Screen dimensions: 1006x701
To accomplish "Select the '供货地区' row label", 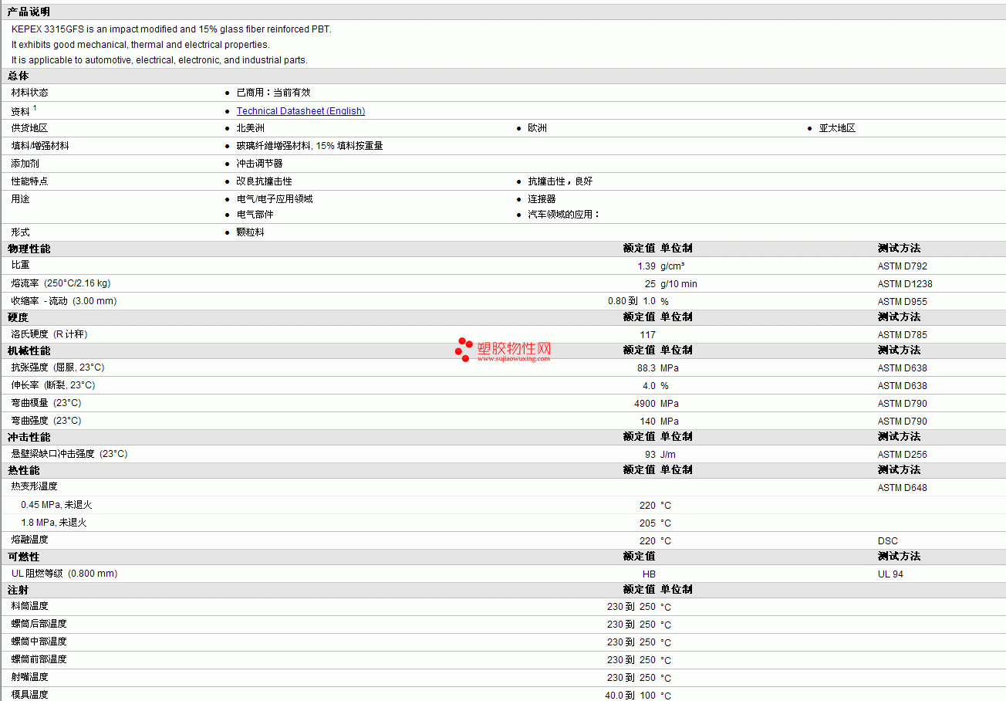I will (29, 128).
